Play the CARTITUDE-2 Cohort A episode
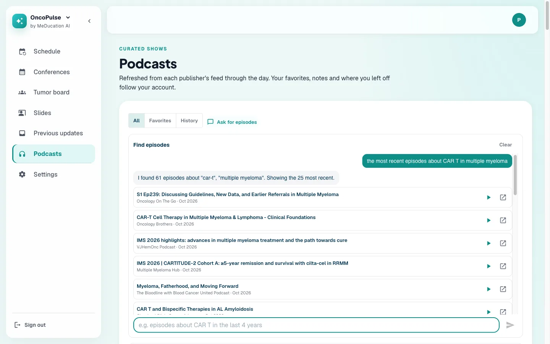The image size is (550, 344). [489, 266]
